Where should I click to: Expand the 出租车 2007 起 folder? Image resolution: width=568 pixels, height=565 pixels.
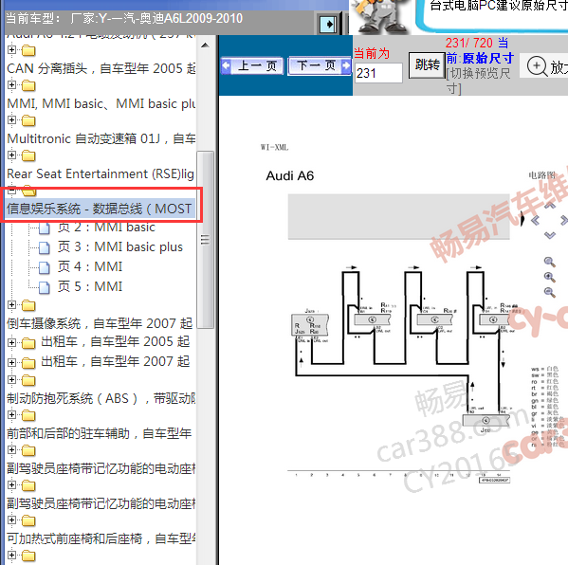tap(11, 362)
